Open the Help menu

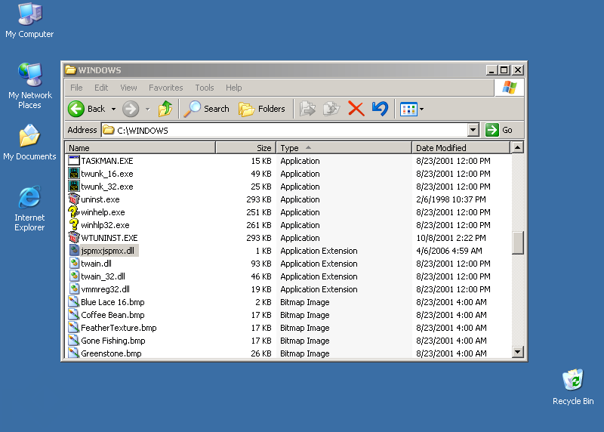[233, 88]
